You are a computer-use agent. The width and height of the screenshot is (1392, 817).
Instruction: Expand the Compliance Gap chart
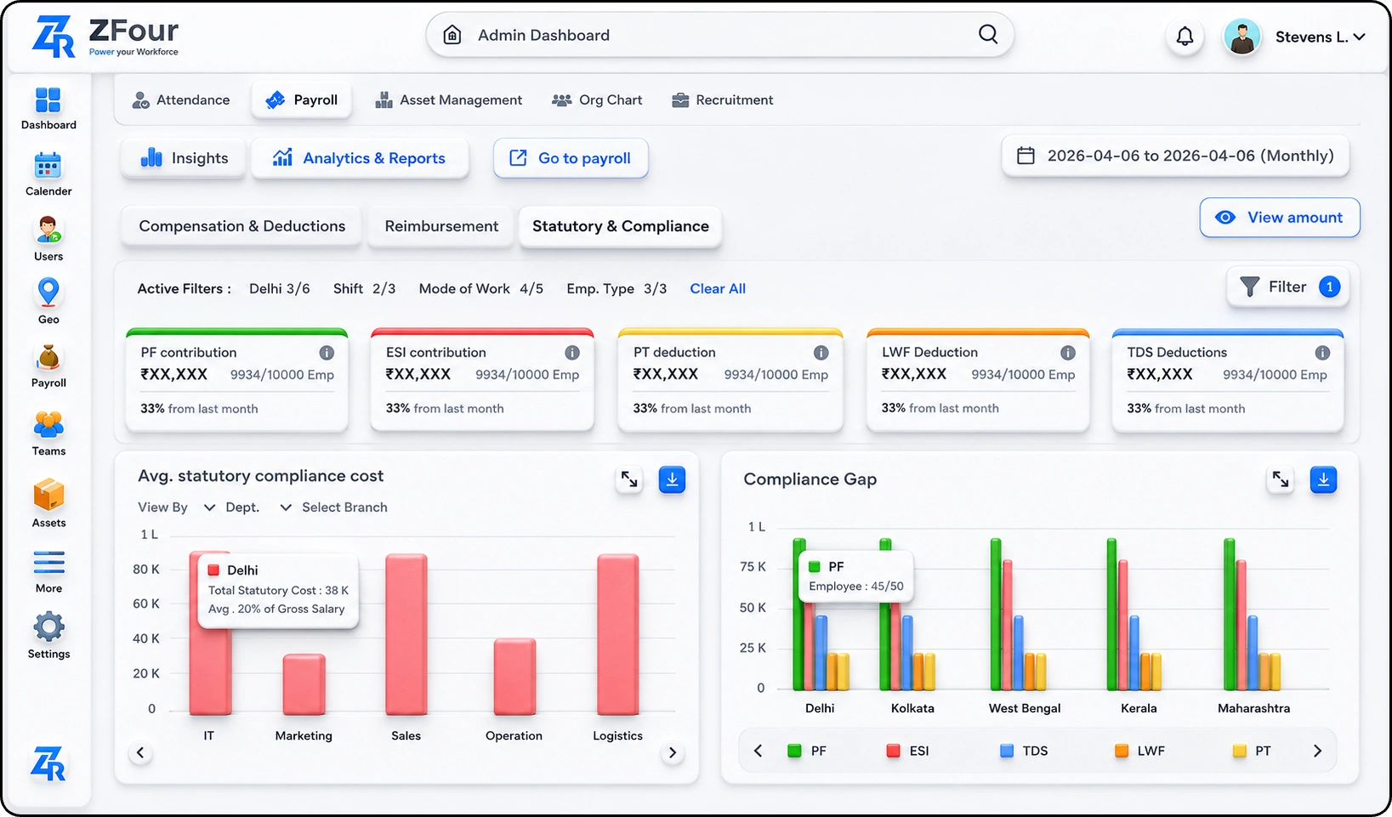[x=1281, y=479]
